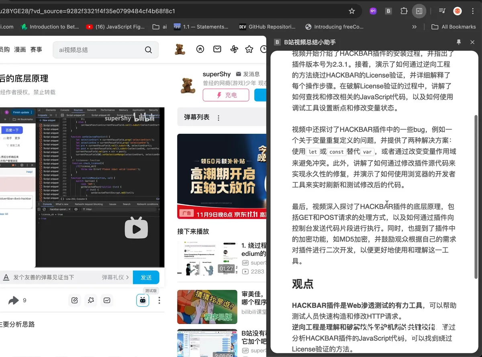Open the 'ai' bookmark folder
Screen dimensions: 482x357
pos(160,27)
